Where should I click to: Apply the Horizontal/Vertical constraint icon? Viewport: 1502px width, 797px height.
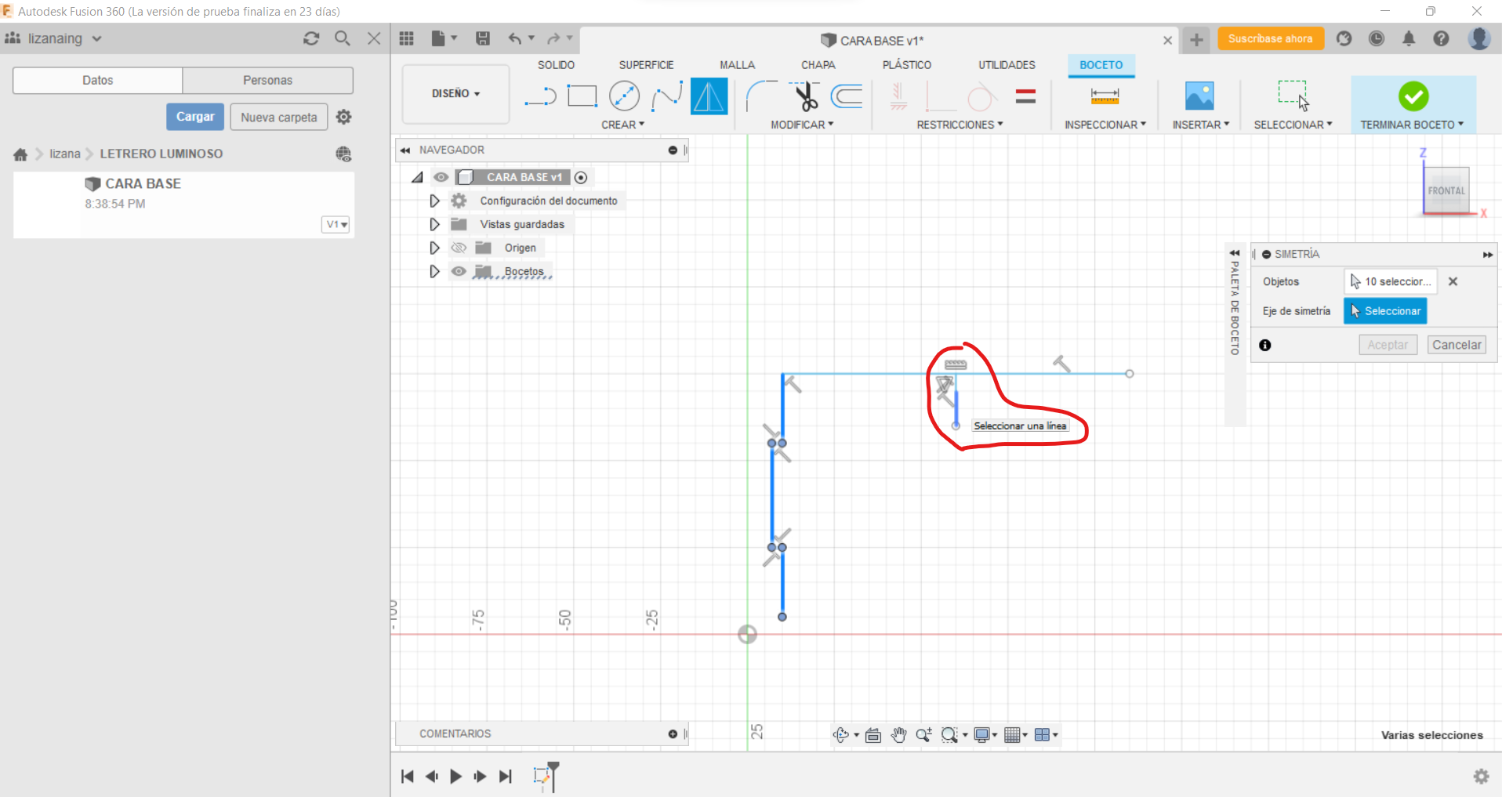pos(898,96)
